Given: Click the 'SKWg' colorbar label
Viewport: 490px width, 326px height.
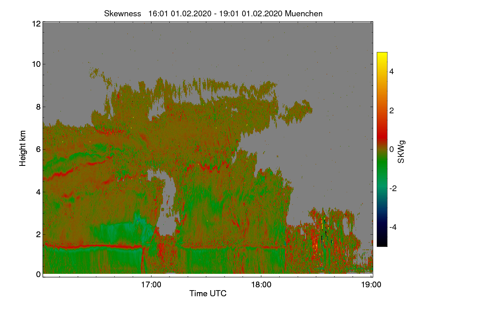Looking at the screenshot, I should point(401,152).
